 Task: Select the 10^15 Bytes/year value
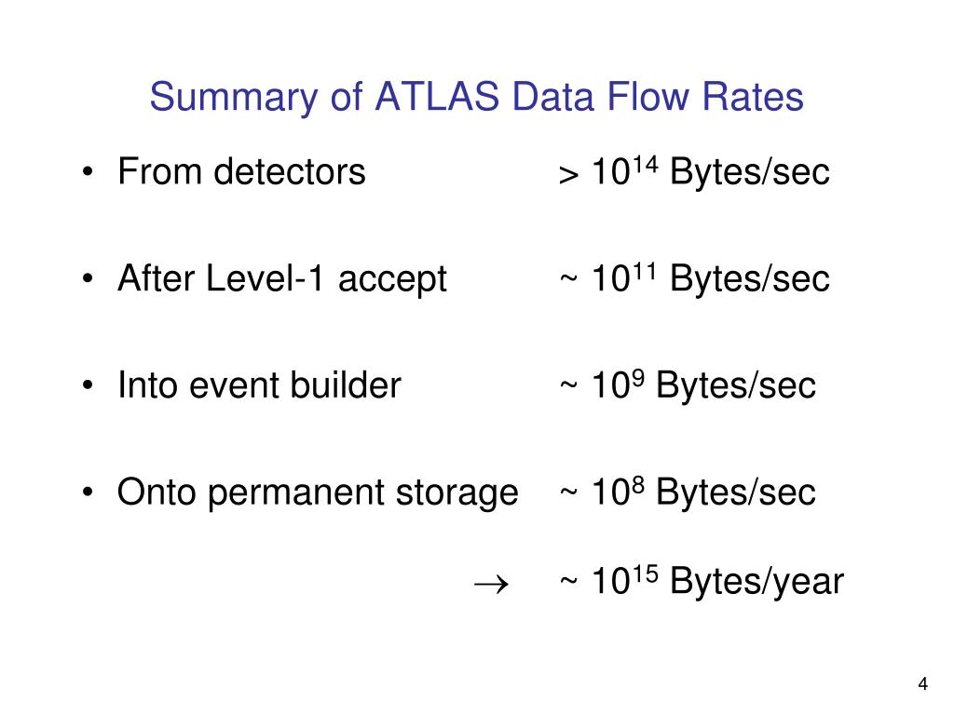point(717,581)
